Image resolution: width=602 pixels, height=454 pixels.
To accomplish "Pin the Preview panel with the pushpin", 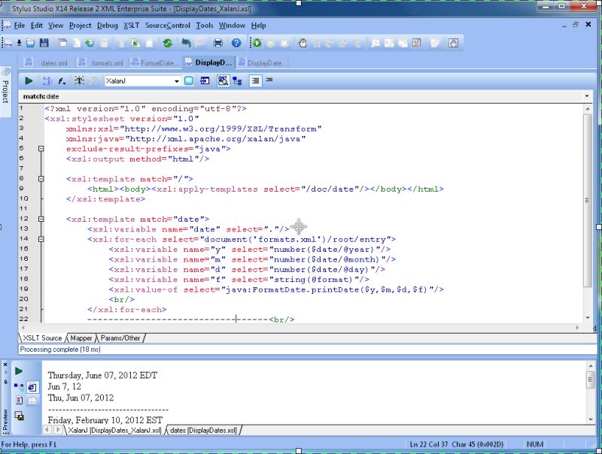I will [6, 382].
